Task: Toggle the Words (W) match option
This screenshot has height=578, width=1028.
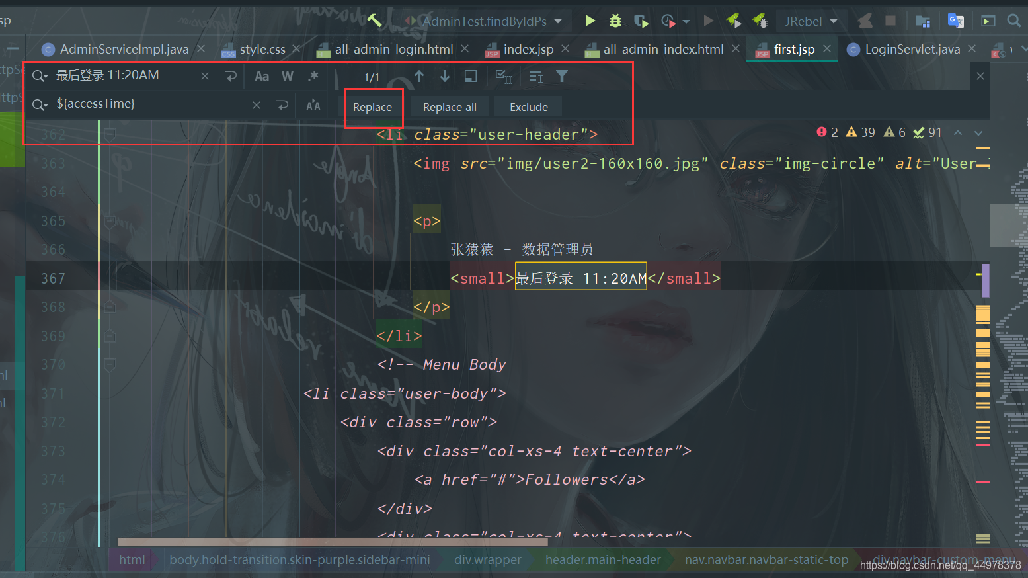Action: tap(288, 76)
